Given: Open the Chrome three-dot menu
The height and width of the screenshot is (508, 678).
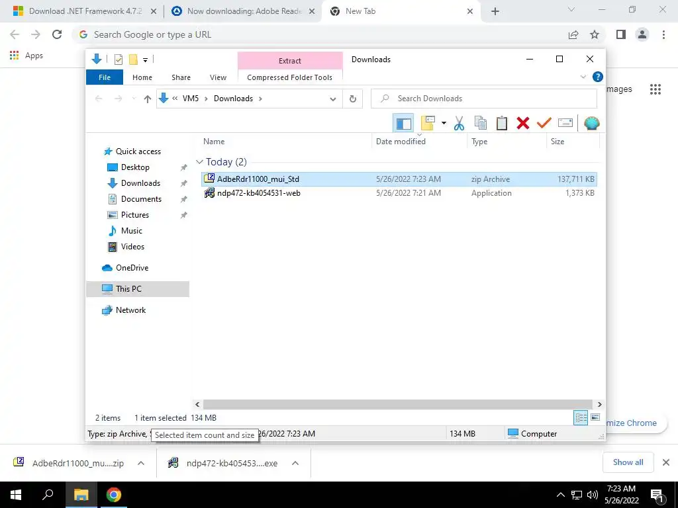Looking at the screenshot, I should 663,34.
